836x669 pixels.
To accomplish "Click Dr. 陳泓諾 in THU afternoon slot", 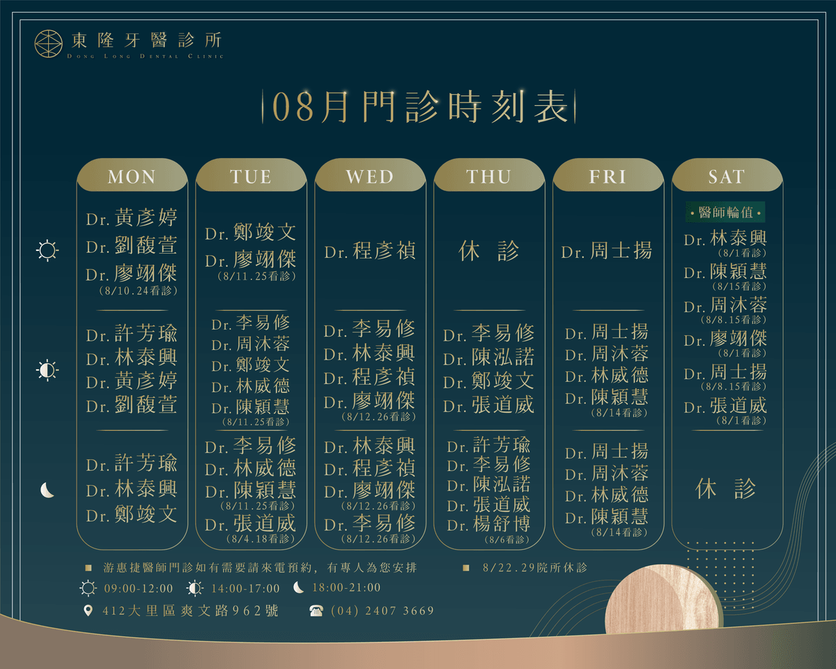I will coord(489,358).
